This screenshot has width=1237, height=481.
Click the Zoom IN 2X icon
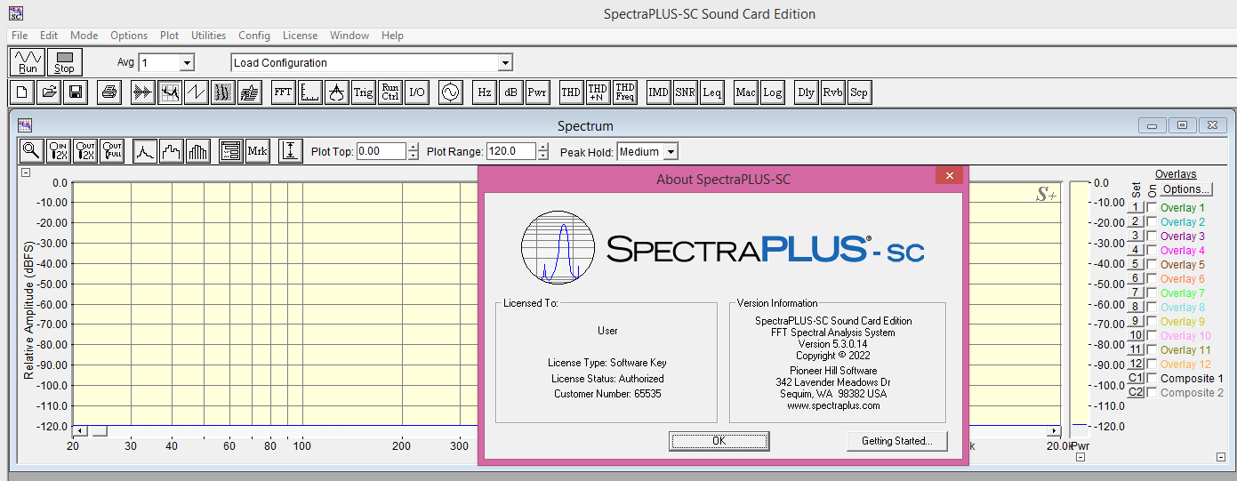59,151
